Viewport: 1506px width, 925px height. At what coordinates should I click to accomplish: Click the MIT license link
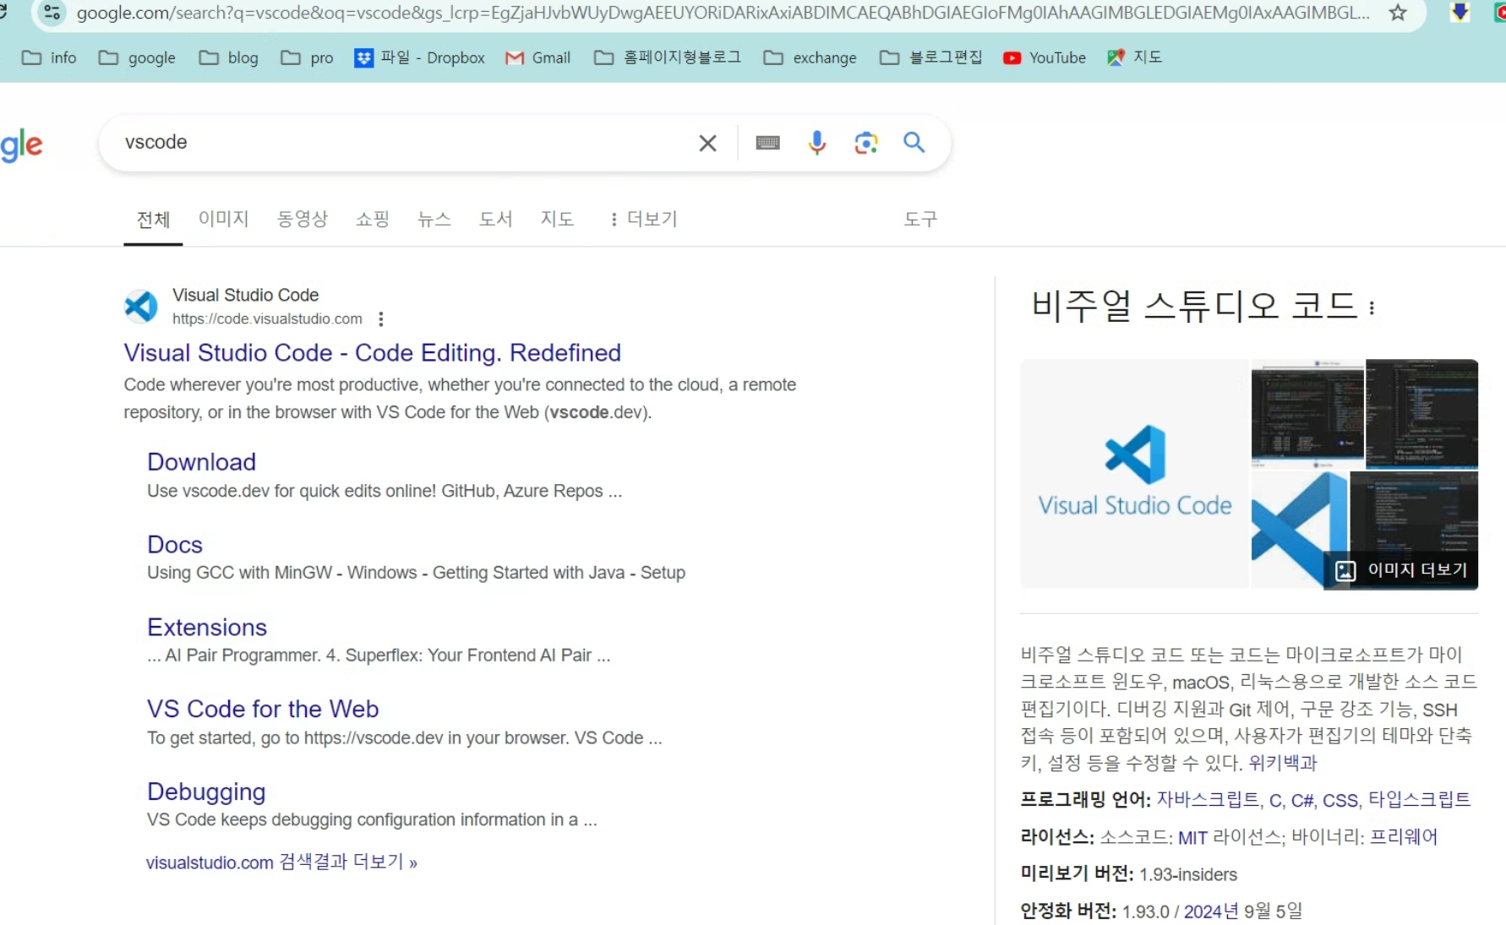pos(1192,838)
